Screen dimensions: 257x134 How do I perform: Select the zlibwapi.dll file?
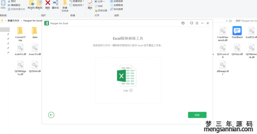(x=223, y=68)
